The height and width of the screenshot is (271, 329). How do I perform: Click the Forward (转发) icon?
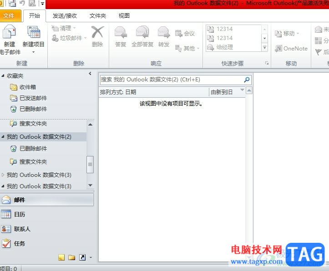click(x=164, y=32)
